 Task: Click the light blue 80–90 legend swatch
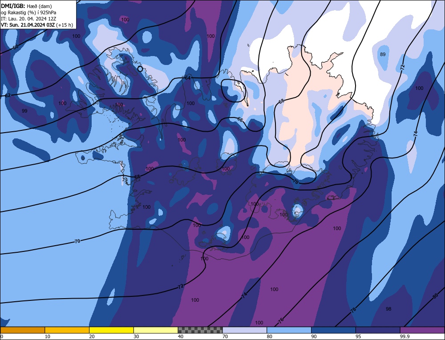289,330
